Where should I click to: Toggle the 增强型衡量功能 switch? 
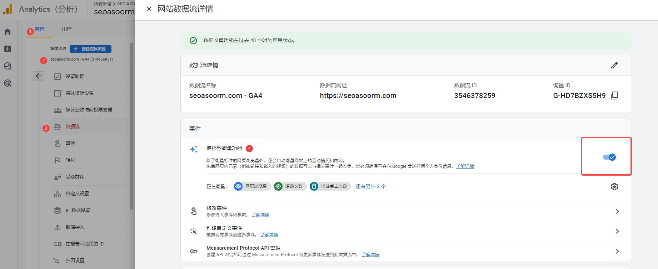(x=609, y=157)
